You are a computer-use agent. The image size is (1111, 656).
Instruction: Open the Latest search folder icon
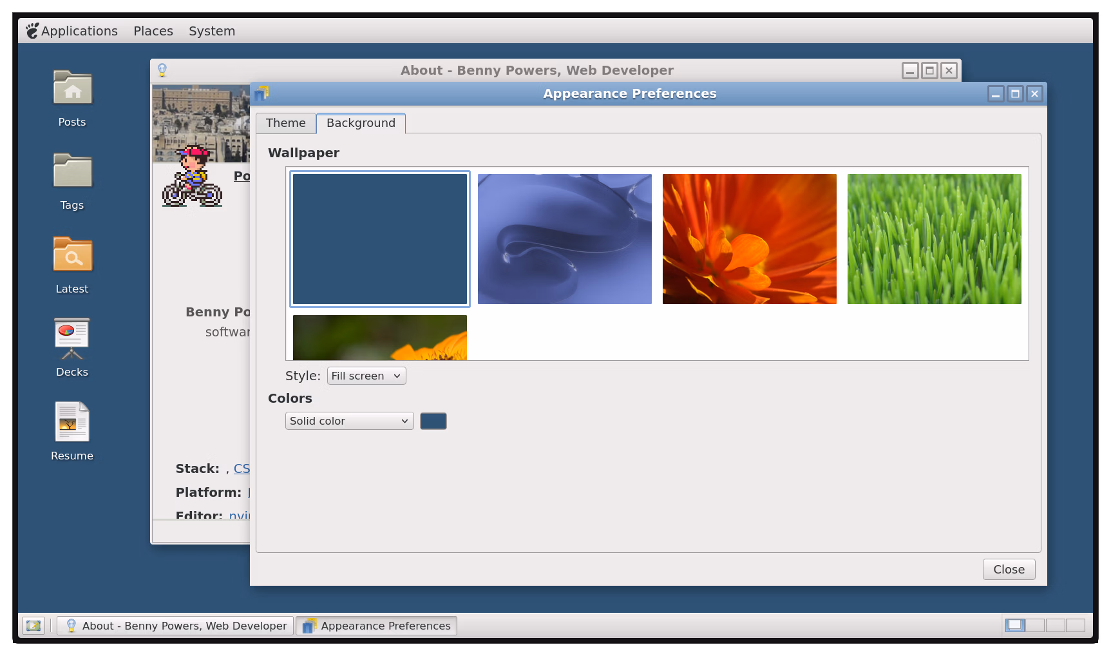point(72,256)
